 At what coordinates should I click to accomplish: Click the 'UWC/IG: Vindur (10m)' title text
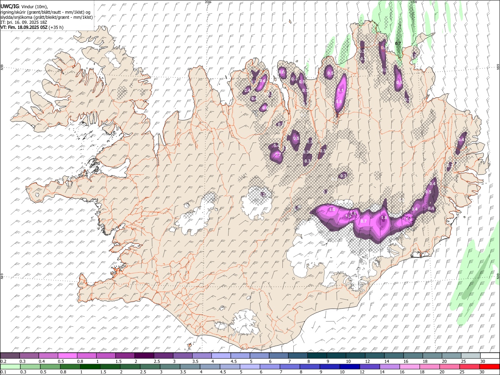click(x=24, y=7)
